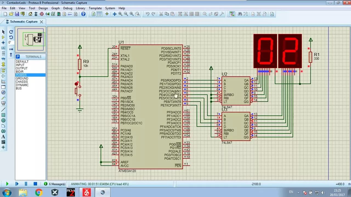Select the Generator Mode sine icon
The image size is (351, 197).
(x=3, y=92)
